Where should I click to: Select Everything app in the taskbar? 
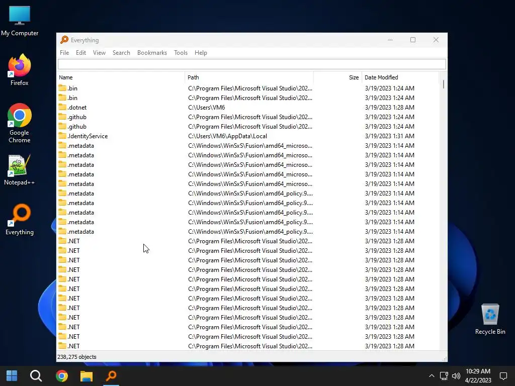click(x=111, y=376)
